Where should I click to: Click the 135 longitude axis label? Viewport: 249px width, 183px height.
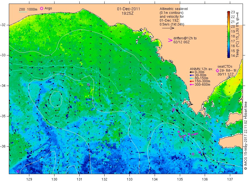(x=180, y=179)
